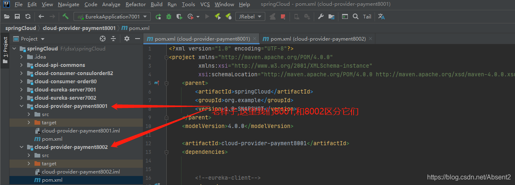Screen dimensions: 515x185
Task: Build the project with the hammer icon
Action: pyautogui.click(x=66, y=16)
